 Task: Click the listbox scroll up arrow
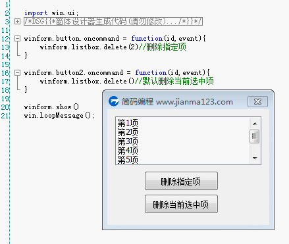(x=255, y=124)
